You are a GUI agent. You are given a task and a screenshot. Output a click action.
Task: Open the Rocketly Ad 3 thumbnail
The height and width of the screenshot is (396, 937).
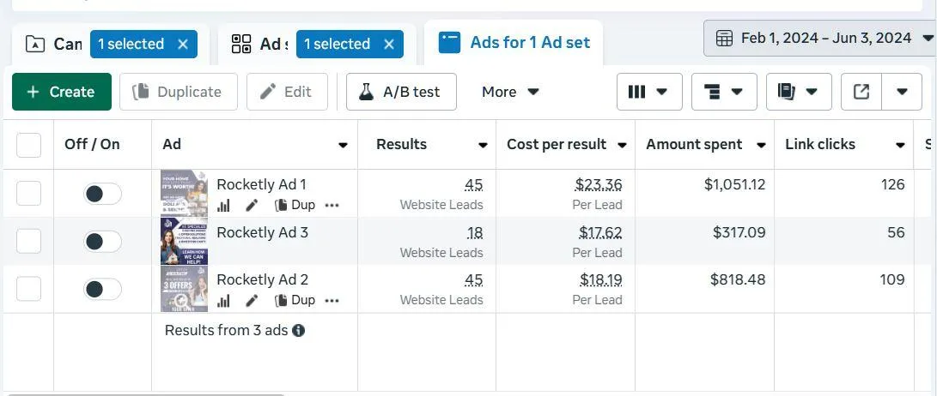(184, 241)
